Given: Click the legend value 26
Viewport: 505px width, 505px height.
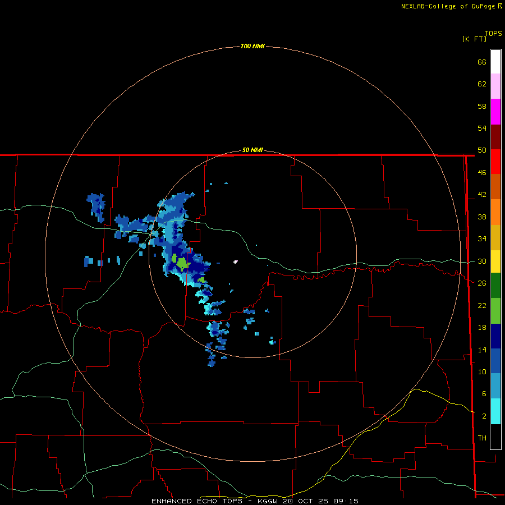Looking at the screenshot, I should [482, 283].
